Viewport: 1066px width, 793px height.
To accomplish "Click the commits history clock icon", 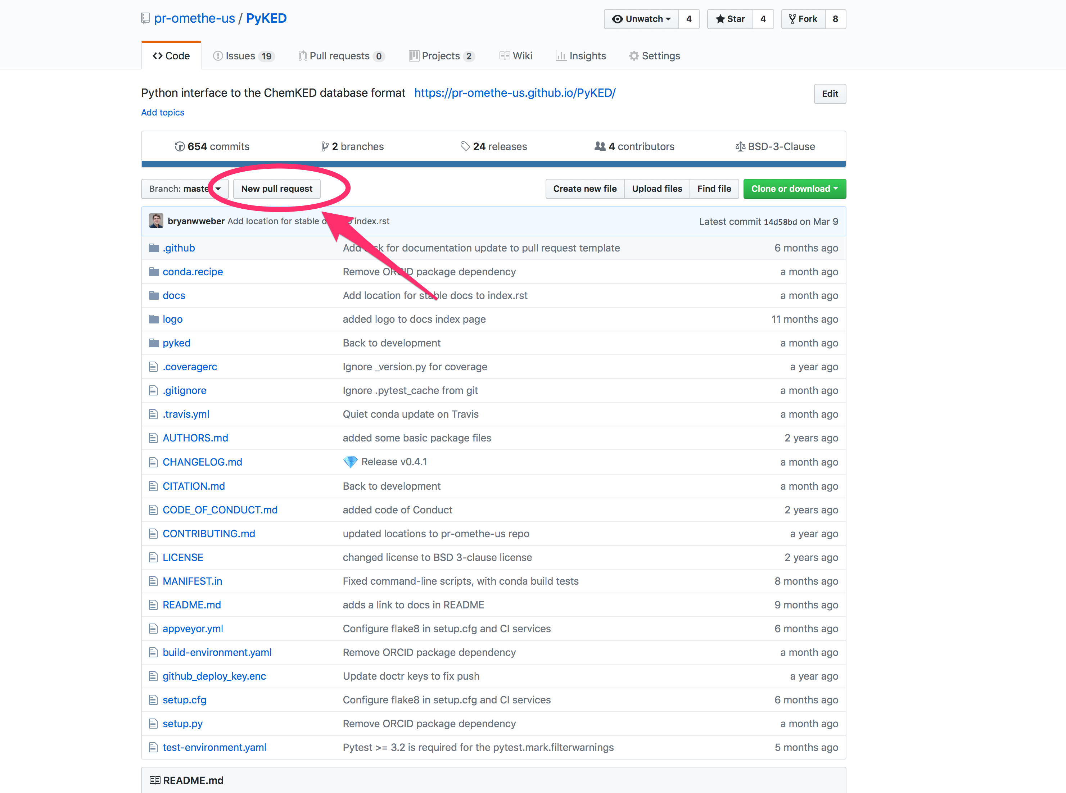I will (180, 146).
